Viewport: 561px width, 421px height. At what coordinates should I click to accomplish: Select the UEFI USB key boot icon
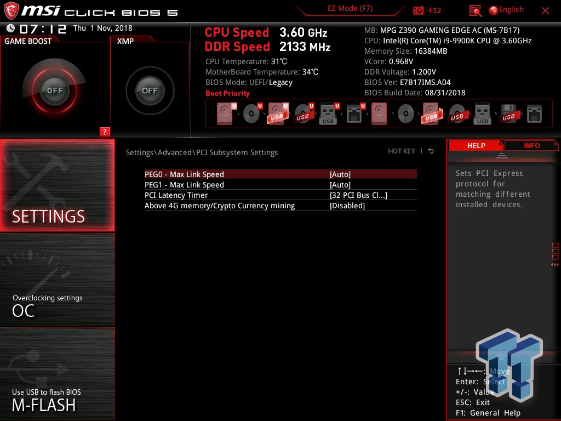pos(329,113)
